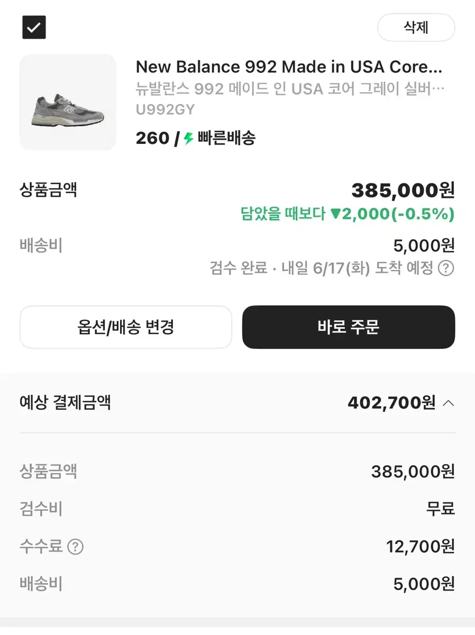Open the New Balance 992 product title
The image size is (475, 635).
(x=289, y=67)
